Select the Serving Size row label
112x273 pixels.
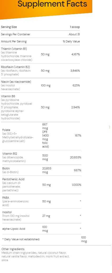9,27
